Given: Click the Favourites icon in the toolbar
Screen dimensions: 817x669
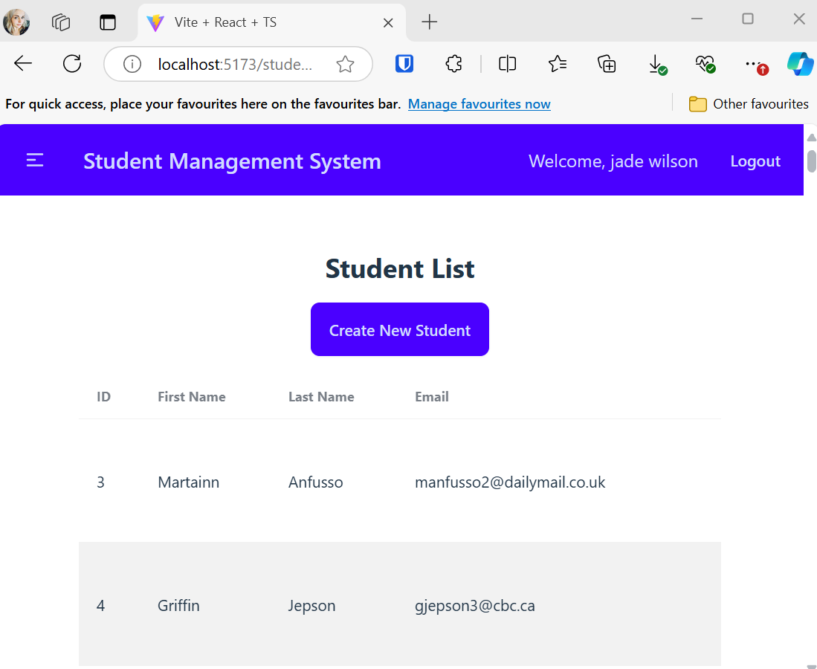Looking at the screenshot, I should pyautogui.click(x=558, y=64).
